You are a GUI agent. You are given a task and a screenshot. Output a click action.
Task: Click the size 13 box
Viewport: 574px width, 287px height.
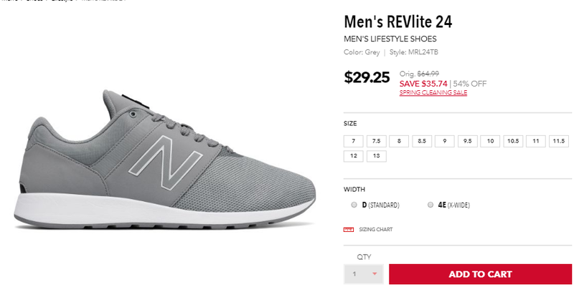377,155
